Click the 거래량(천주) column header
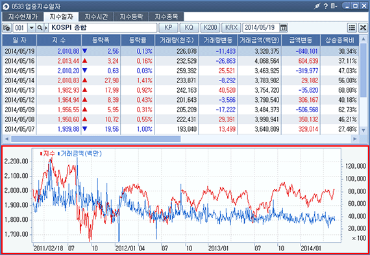The width and height of the screenshot is (370, 255). pos(177,40)
